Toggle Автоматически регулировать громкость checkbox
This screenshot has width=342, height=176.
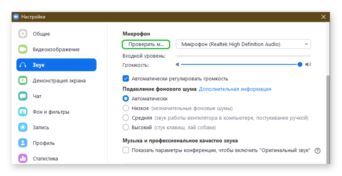pos(126,79)
